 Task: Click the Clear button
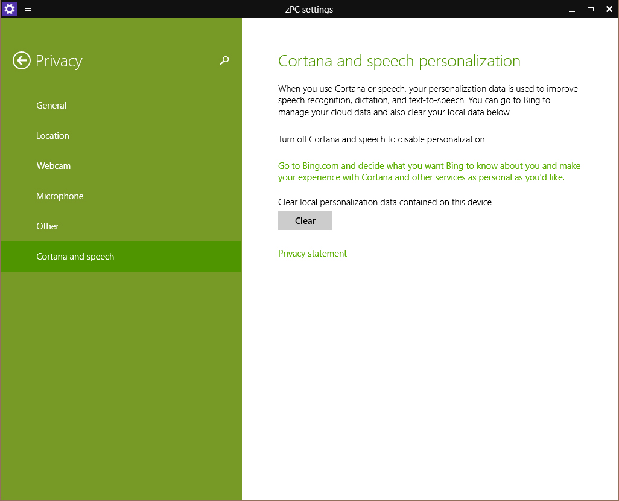click(305, 220)
